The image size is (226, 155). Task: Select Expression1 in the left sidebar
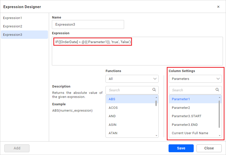tap(12, 18)
